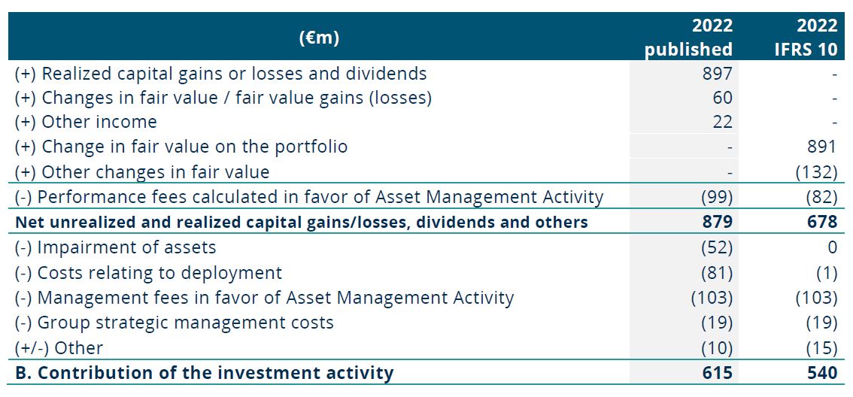
Task: Click Group strategic management costs label
Action: click(x=174, y=323)
